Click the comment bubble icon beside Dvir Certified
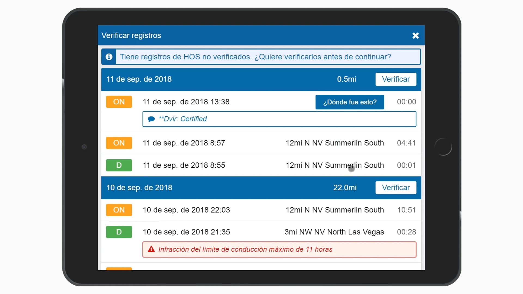The height and width of the screenshot is (294, 523). tap(151, 119)
